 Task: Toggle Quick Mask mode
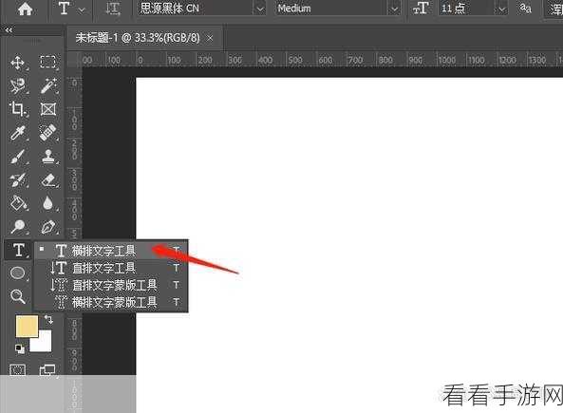coord(18,370)
